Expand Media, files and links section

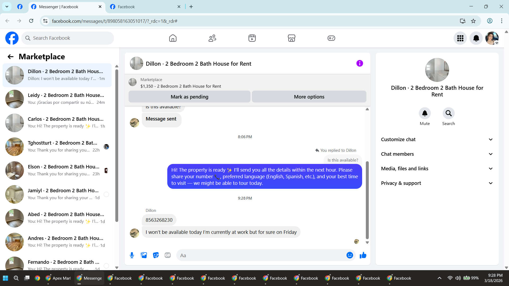point(437,169)
